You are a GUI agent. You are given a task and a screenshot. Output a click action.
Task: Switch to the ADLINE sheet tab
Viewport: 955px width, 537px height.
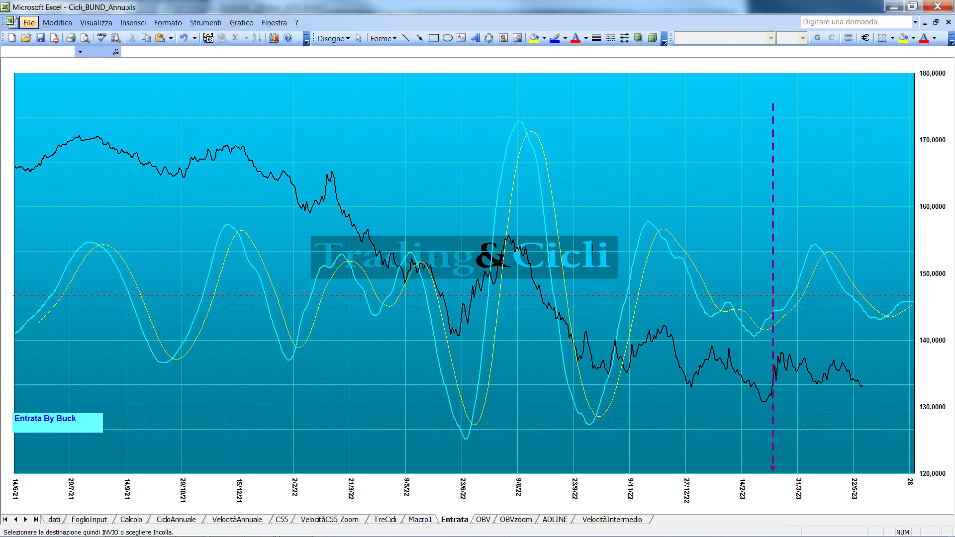[555, 520]
